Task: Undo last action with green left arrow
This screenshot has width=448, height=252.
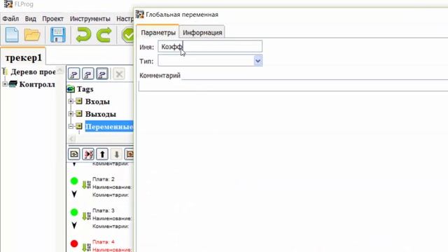Action: coord(83,35)
